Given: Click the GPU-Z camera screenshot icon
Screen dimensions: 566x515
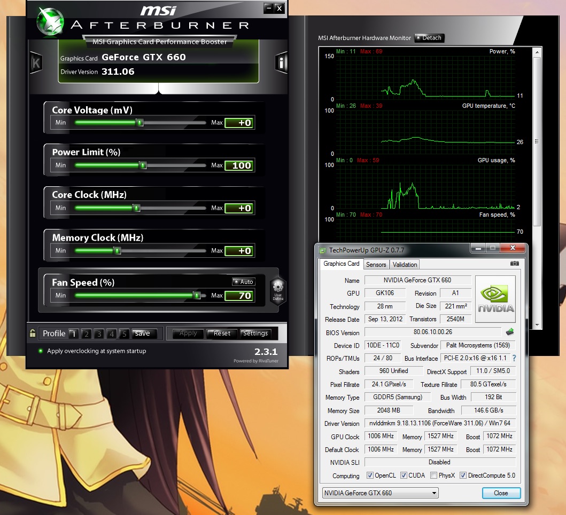Looking at the screenshot, I should tap(515, 264).
